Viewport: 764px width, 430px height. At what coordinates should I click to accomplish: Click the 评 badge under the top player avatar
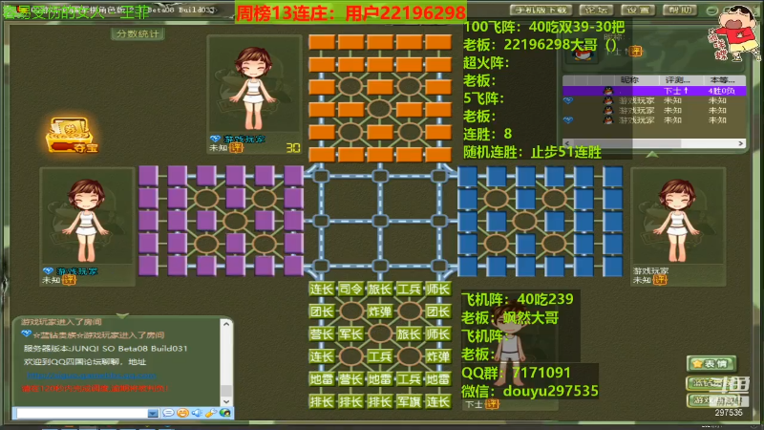pos(236,148)
